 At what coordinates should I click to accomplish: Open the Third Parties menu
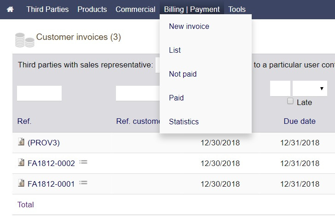click(x=47, y=9)
